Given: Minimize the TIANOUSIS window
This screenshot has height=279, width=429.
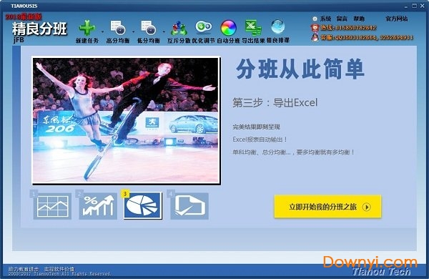Looking at the screenshot, I should pyautogui.click(x=406, y=6).
